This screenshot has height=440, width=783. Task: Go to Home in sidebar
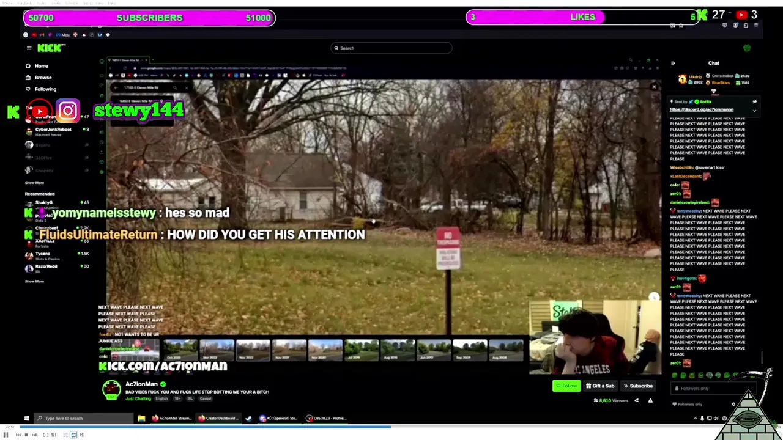(x=37, y=66)
